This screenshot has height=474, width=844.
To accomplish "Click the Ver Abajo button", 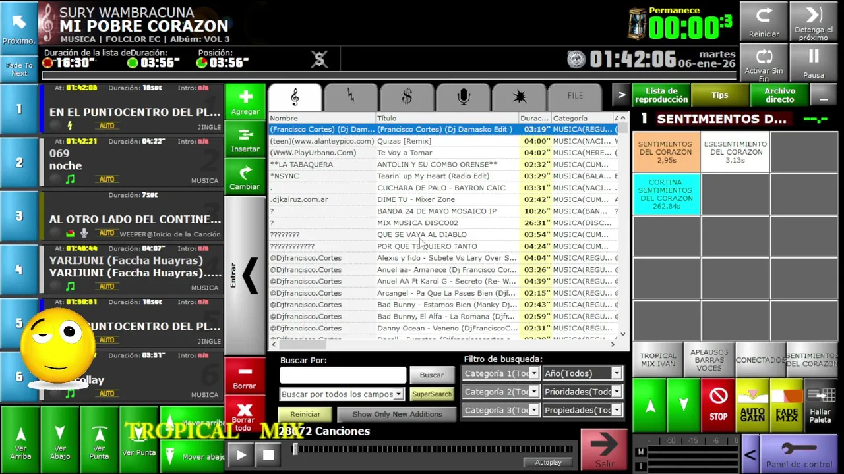I will click(59, 440).
